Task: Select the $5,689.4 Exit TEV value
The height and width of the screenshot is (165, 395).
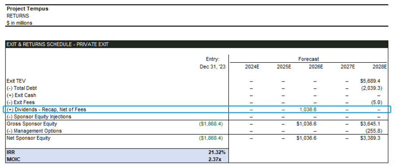Action: [x=370, y=81]
